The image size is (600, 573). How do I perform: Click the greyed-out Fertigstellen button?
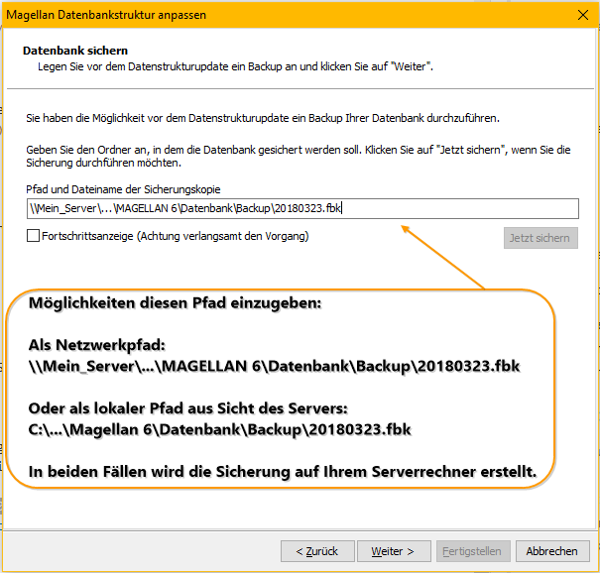[473, 551]
